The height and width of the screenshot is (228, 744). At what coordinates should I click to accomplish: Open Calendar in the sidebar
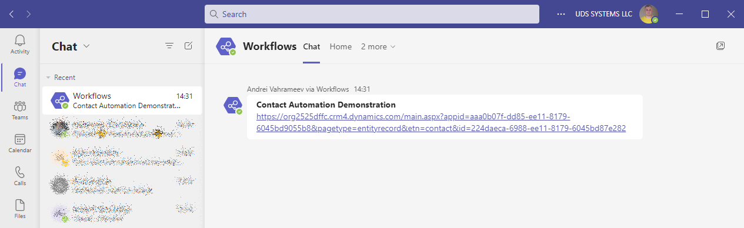tap(20, 143)
